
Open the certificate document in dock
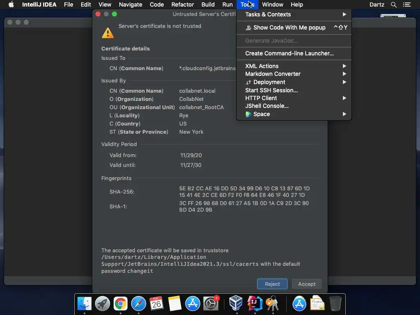click(x=317, y=303)
